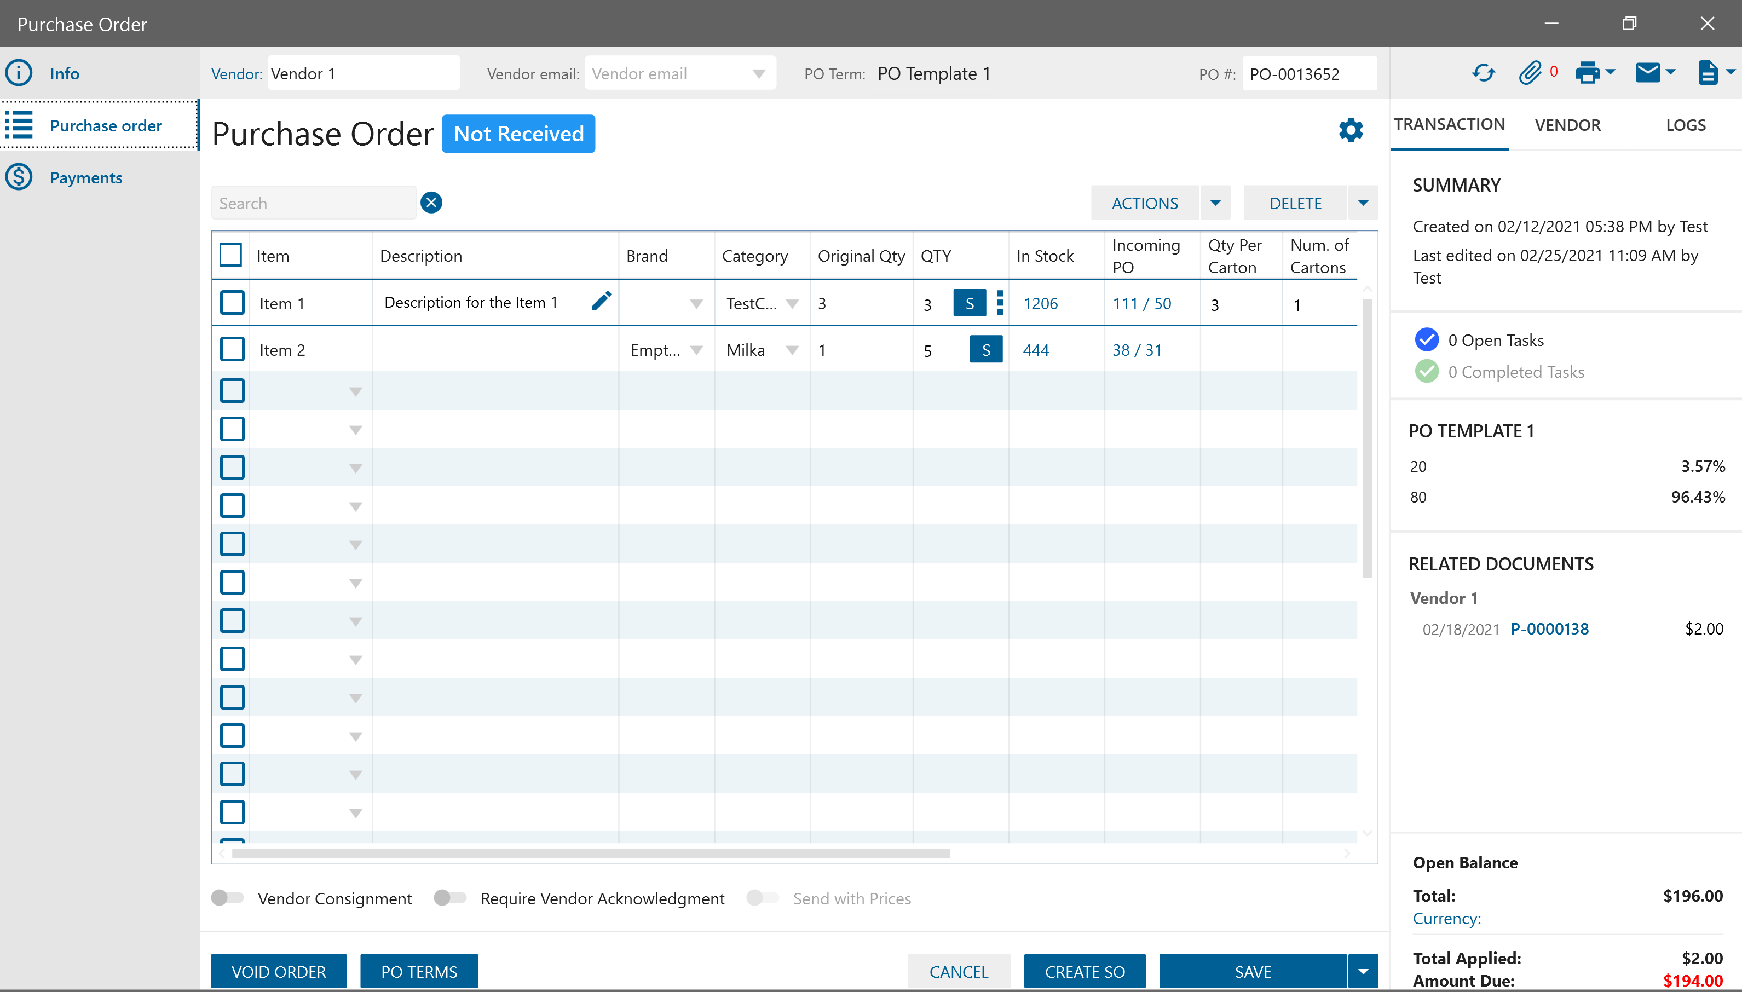Switch to the VENDOR tab
The width and height of the screenshot is (1742, 992).
(x=1567, y=125)
